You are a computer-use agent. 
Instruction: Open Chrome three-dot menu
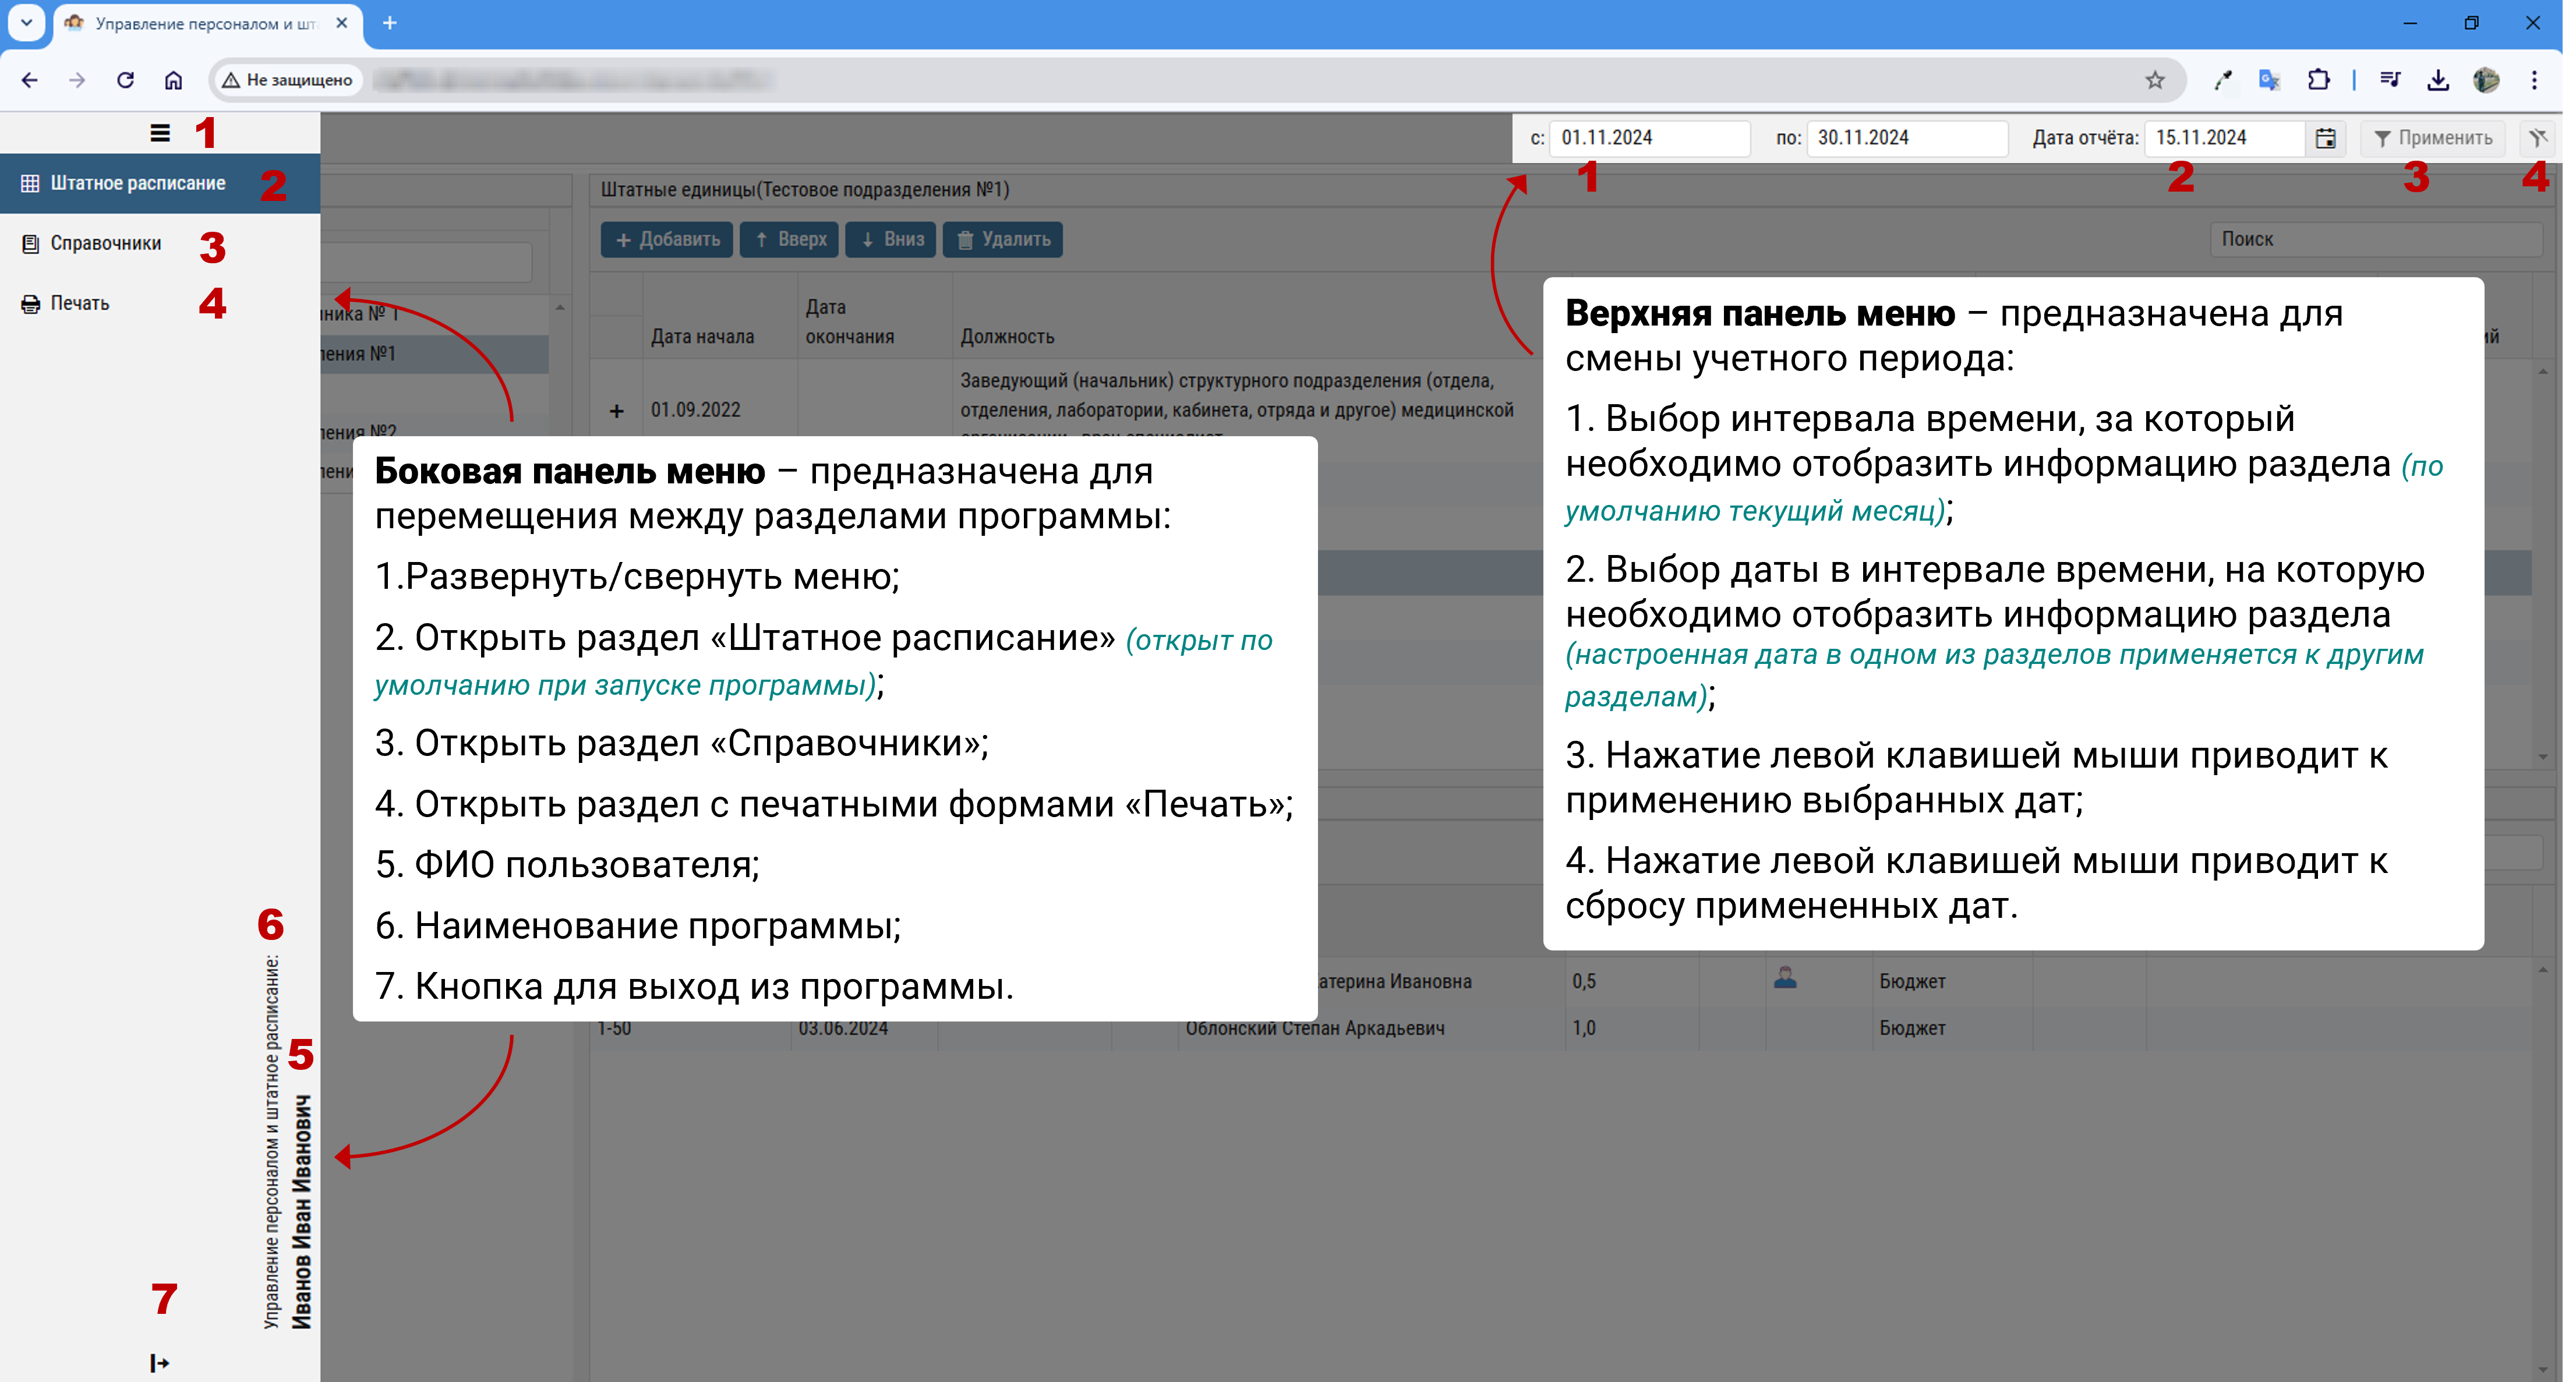click(2533, 80)
